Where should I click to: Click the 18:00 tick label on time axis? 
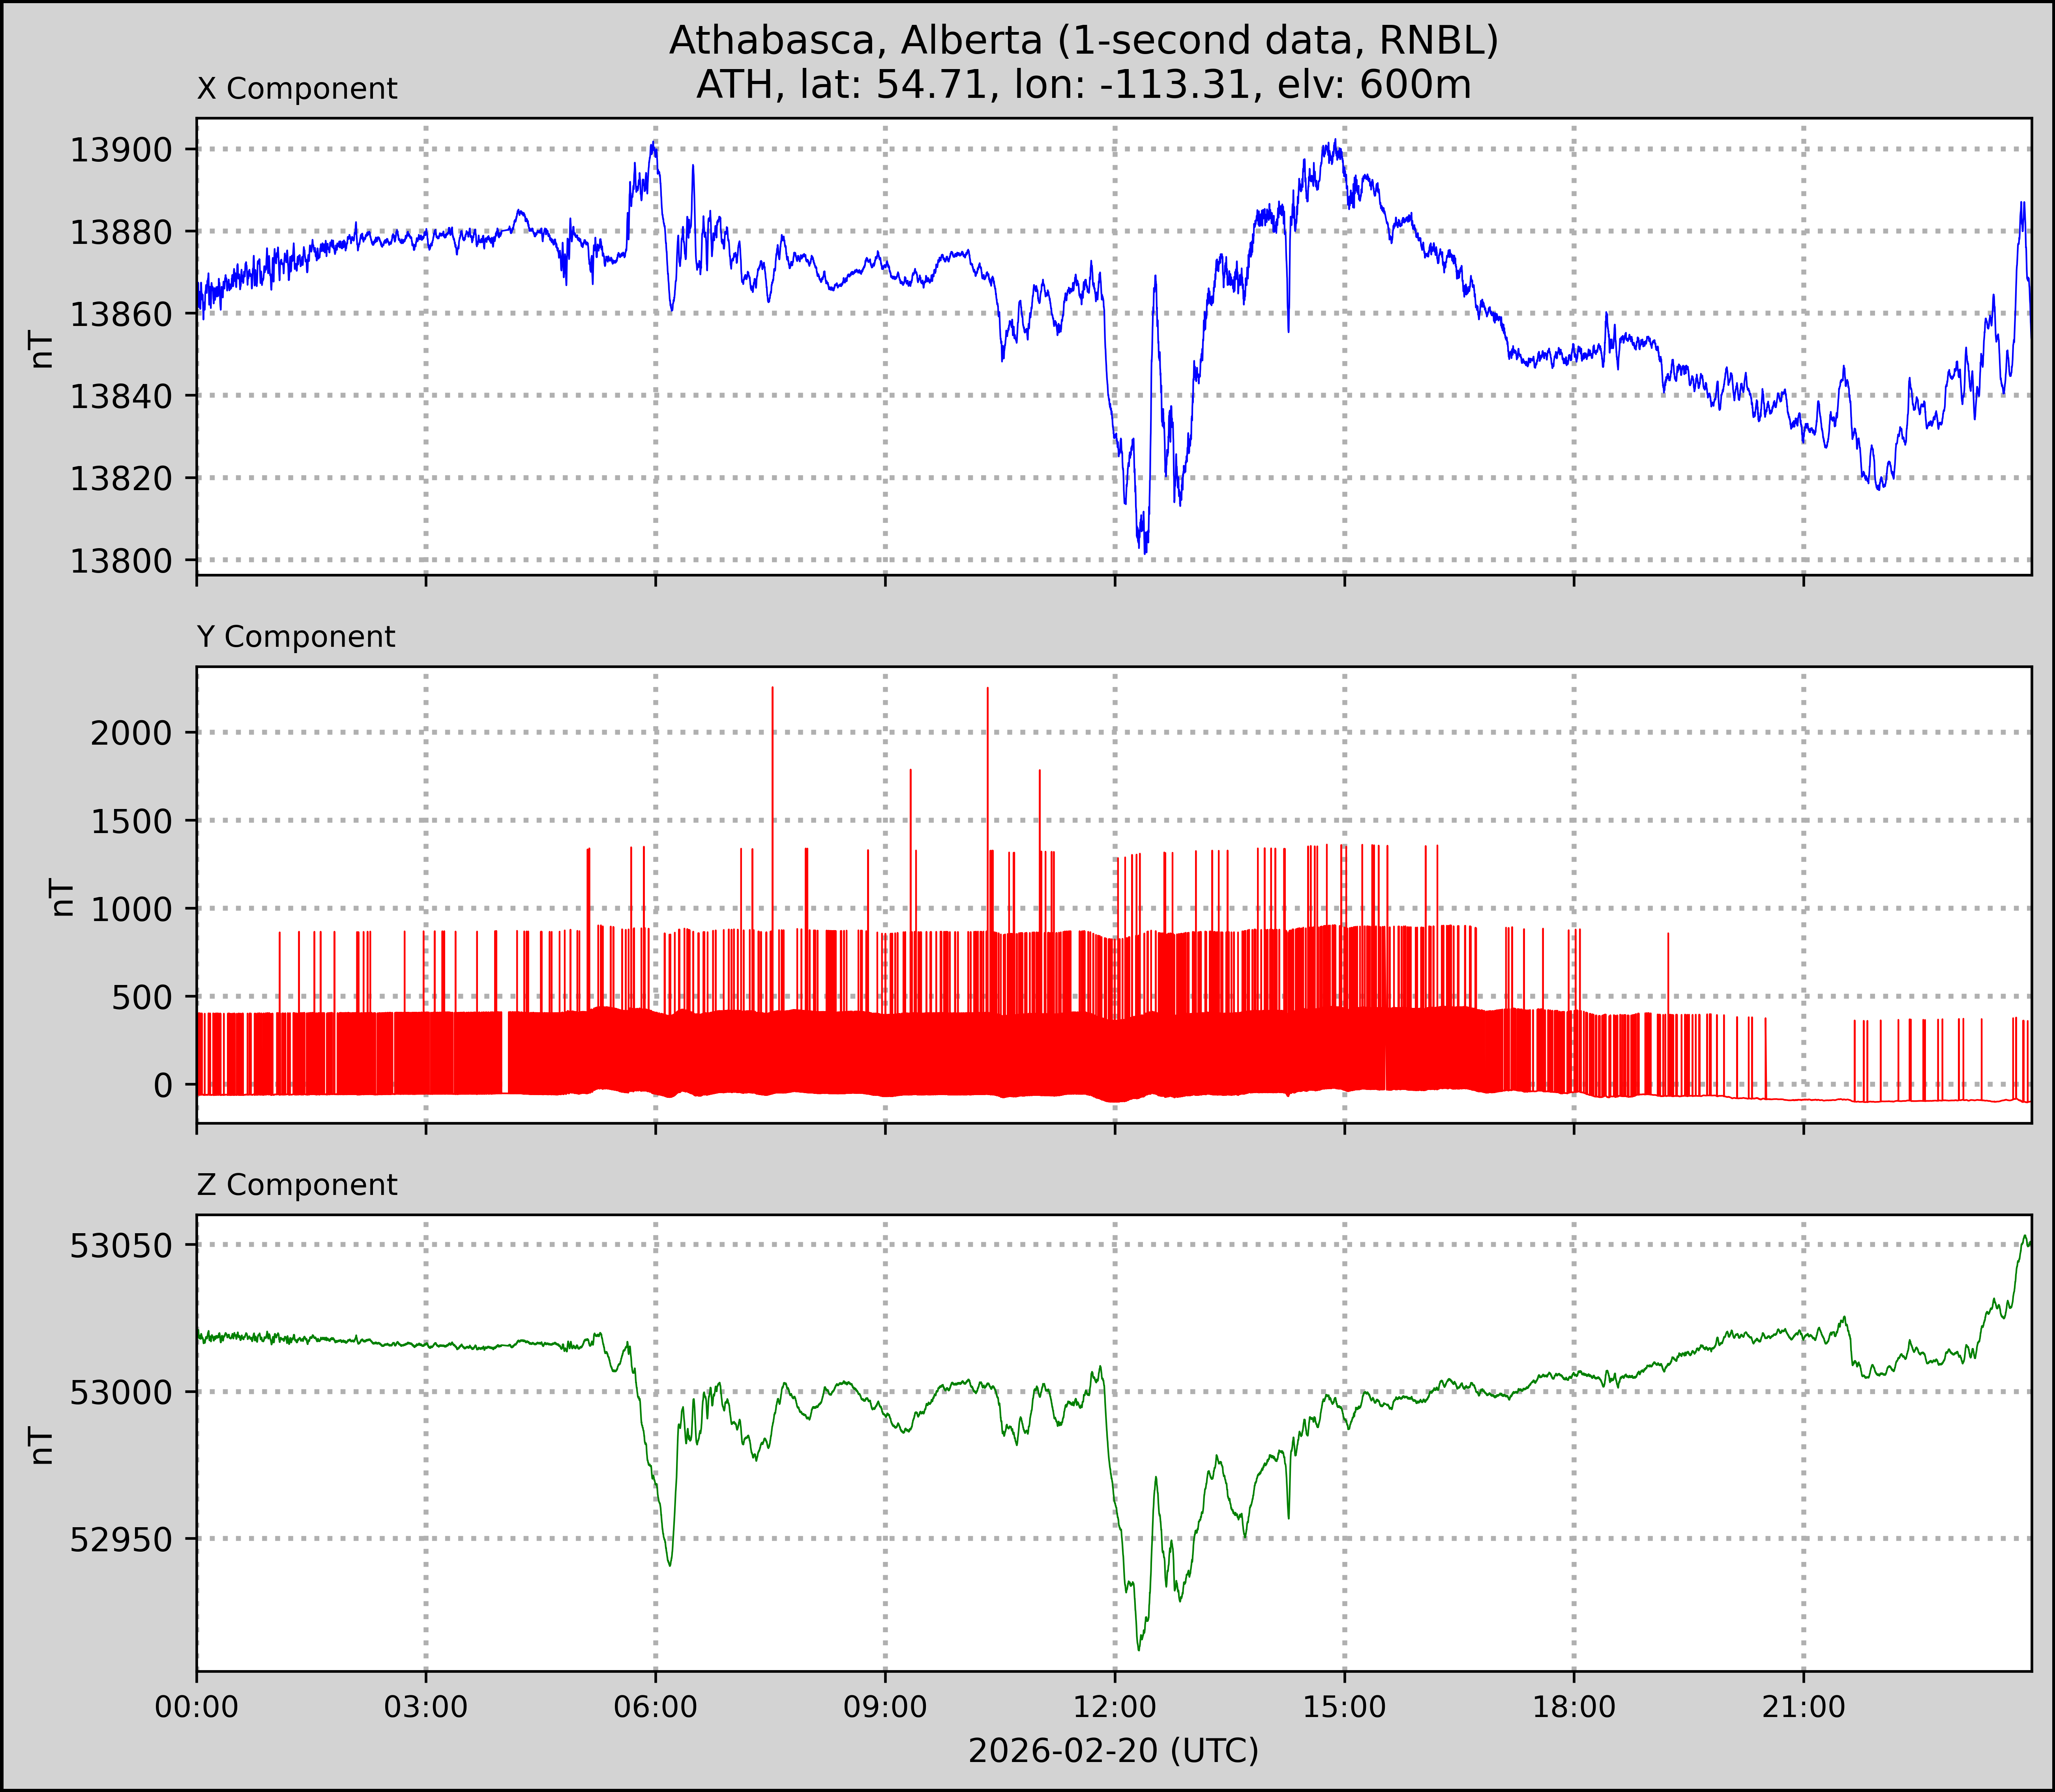click(x=1574, y=1707)
